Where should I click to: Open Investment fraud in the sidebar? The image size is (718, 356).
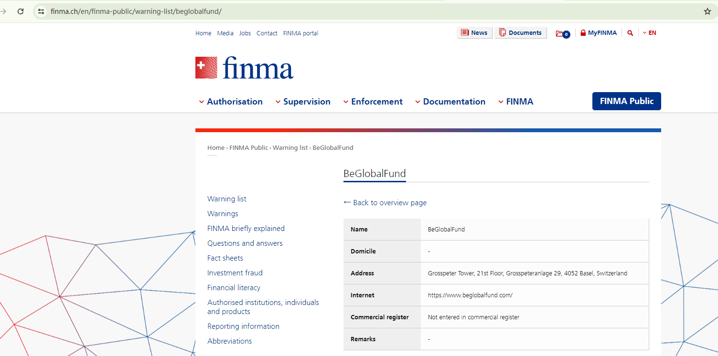235,273
